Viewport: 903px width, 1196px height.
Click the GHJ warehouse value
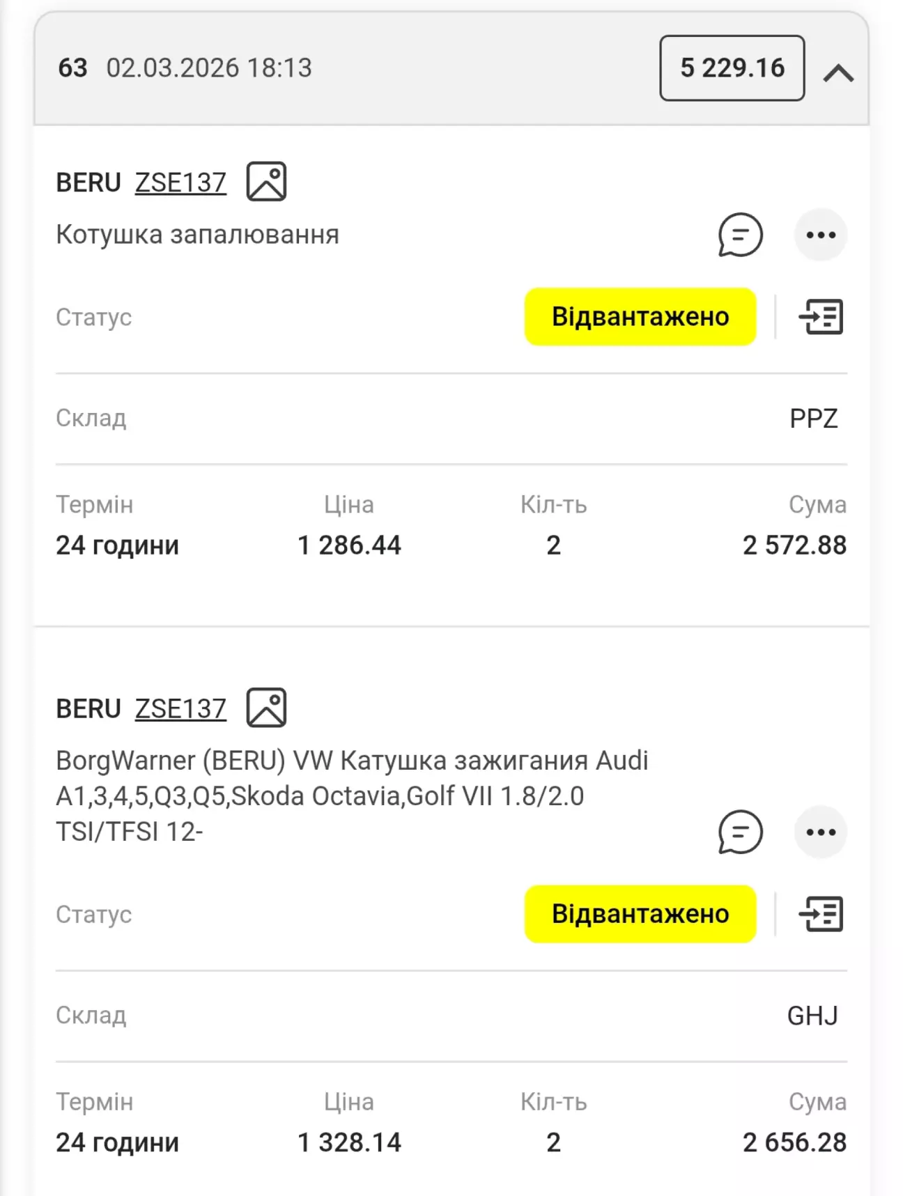point(812,1016)
